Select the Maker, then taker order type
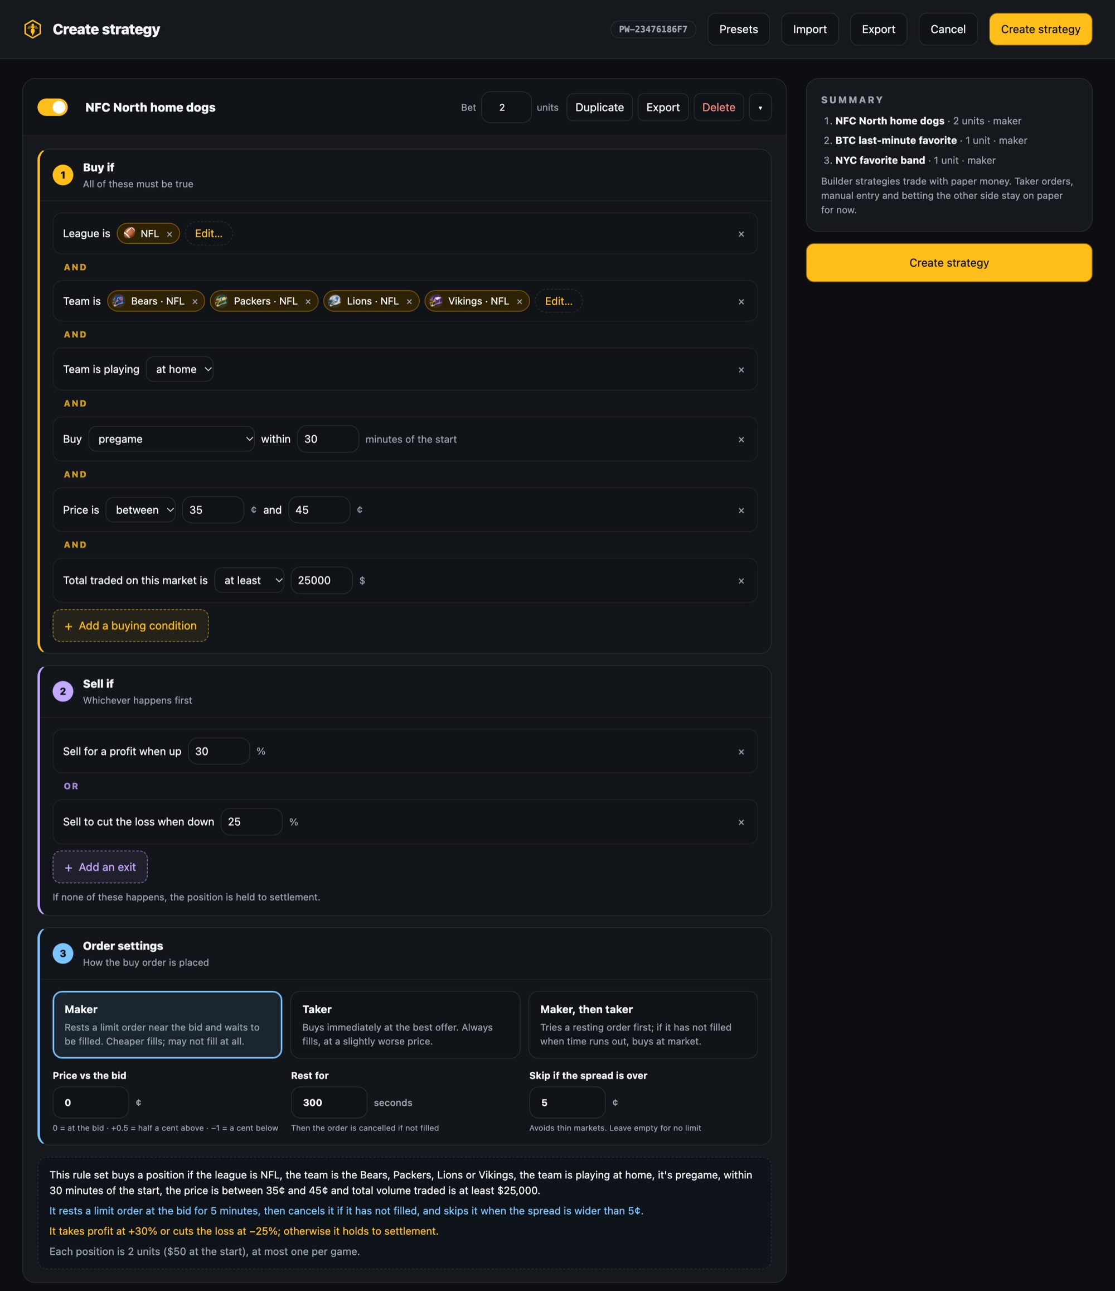The width and height of the screenshot is (1115, 1291). 643,1024
